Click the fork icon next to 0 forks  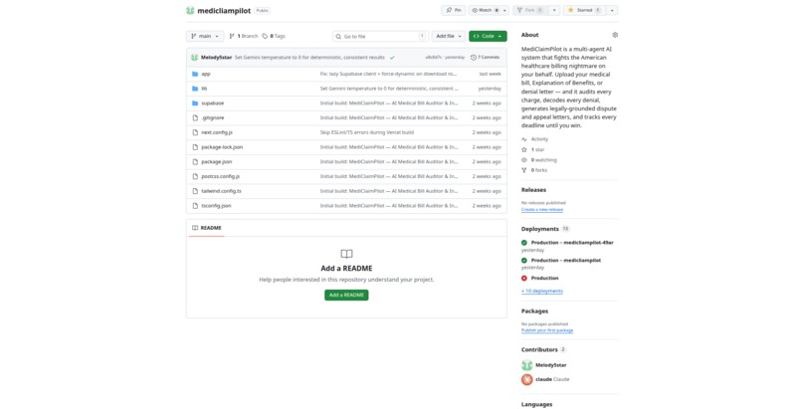point(523,170)
